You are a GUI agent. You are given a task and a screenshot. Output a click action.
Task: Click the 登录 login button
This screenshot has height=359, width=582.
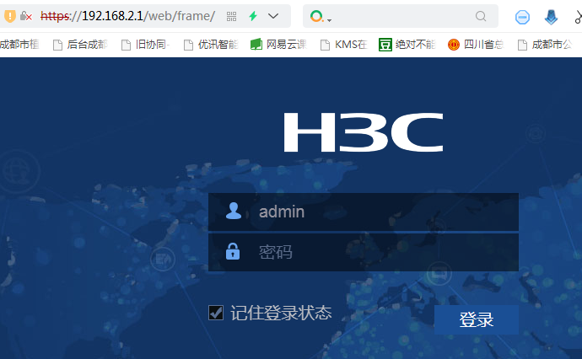coord(477,319)
